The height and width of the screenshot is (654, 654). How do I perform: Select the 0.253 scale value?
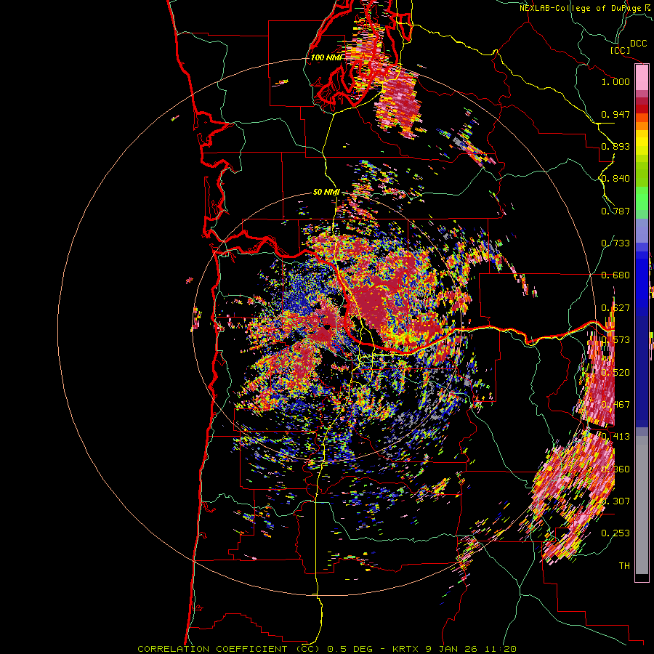[615, 533]
